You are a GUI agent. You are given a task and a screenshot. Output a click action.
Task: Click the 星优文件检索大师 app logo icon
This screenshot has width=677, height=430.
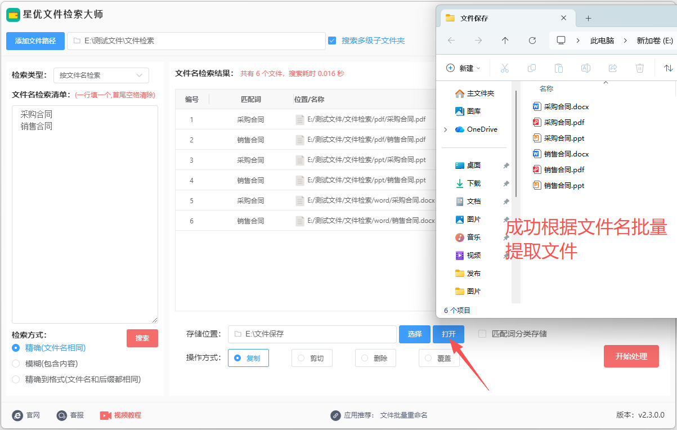[14, 15]
